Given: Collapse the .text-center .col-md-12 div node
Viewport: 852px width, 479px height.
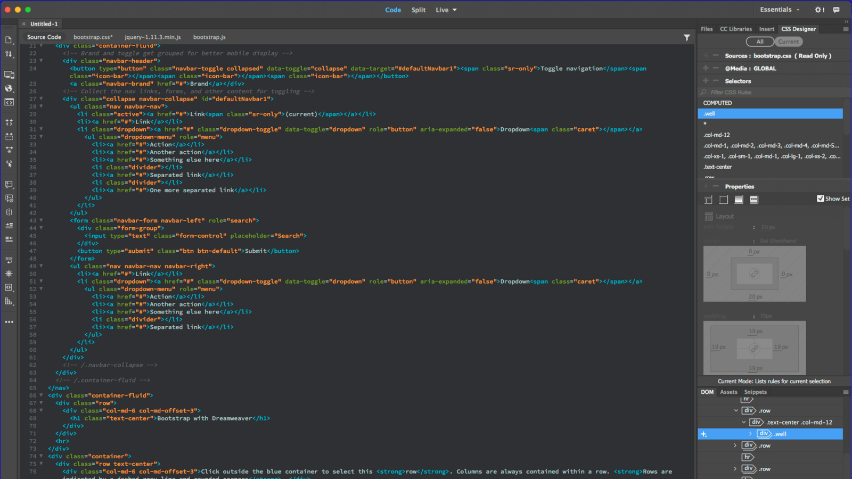Looking at the screenshot, I should [744, 422].
